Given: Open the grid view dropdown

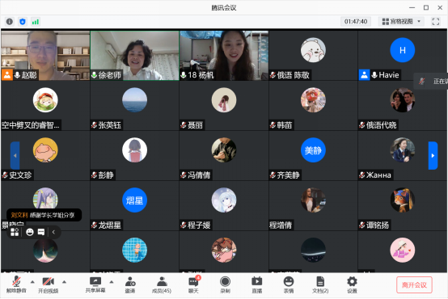Looking at the screenshot, I should click(401, 22).
